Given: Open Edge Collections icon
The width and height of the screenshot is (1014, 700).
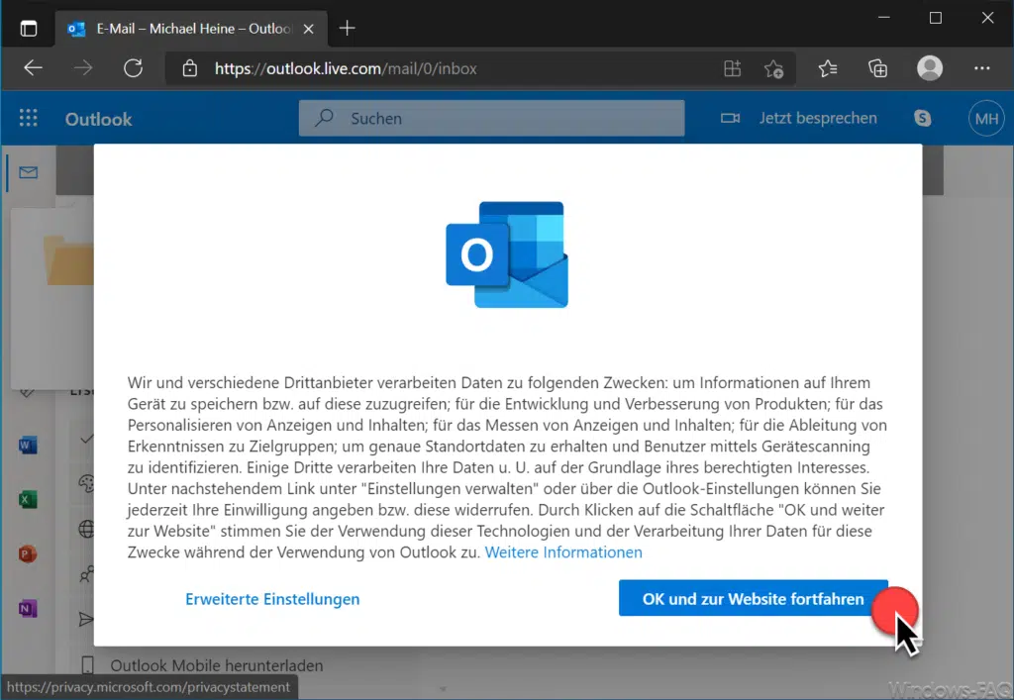Looking at the screenshot, I should (877, 68).
